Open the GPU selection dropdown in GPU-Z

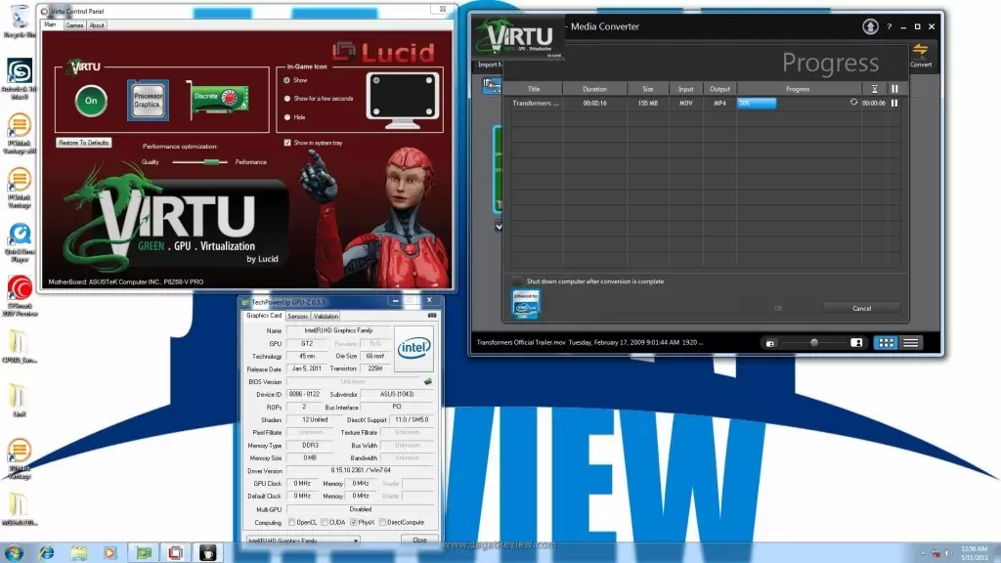tap(303, 540)
